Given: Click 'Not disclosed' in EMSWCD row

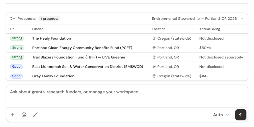Looking at the screenshot, I should coord(211,67).
